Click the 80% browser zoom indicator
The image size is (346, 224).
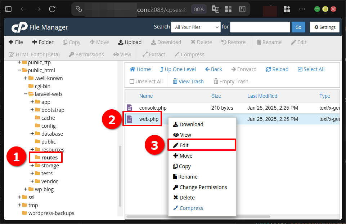pos(199,10)
